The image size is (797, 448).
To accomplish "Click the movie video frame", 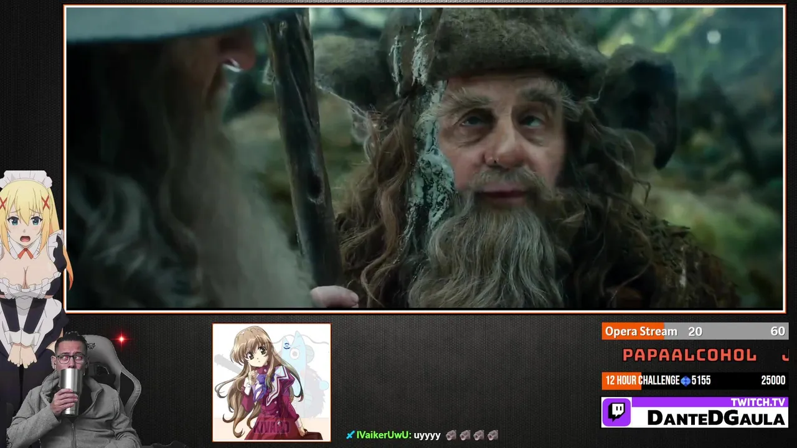I will pos(425,158).
